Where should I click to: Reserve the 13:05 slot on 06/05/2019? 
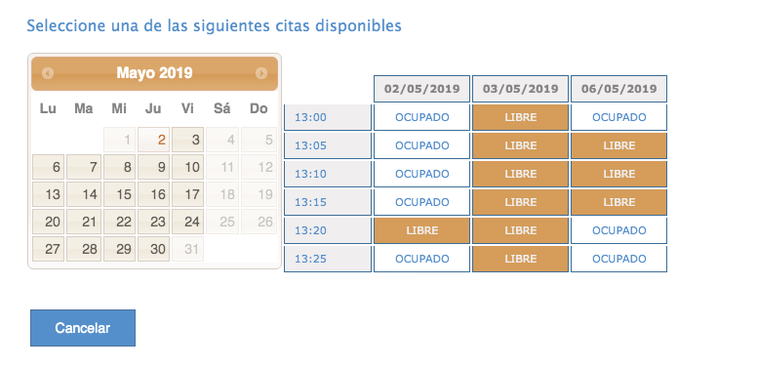[x=618, y=145]
